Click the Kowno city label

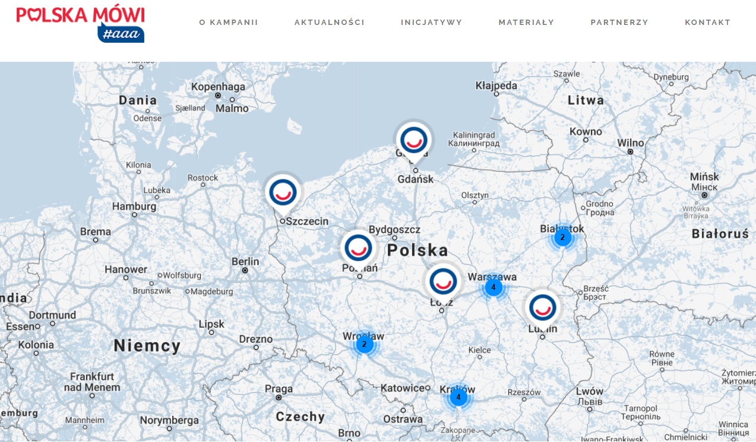(x=586, y=131)
